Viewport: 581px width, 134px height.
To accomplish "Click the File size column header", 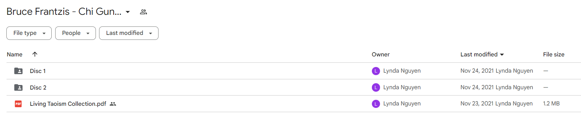I will pyautogui.click(x=554, y=54).
